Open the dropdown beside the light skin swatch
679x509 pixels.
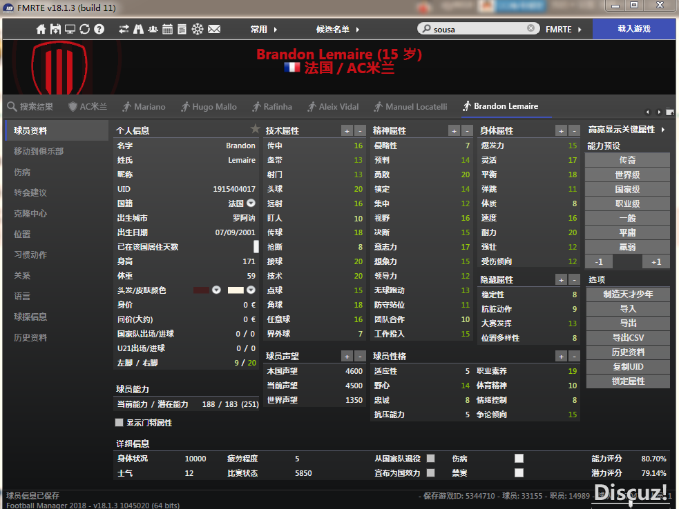(x=251, y=290)
